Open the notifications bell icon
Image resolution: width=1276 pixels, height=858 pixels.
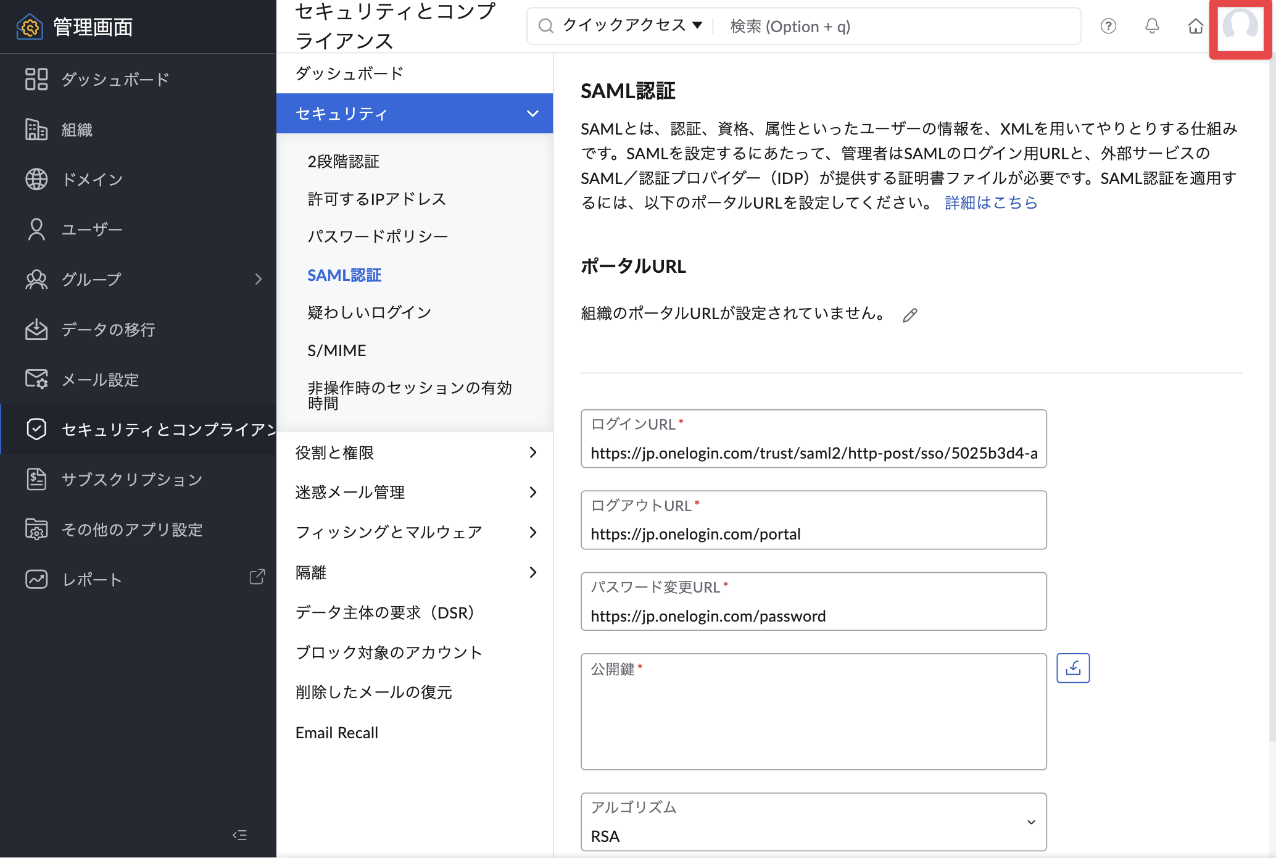click(1152, 26)
